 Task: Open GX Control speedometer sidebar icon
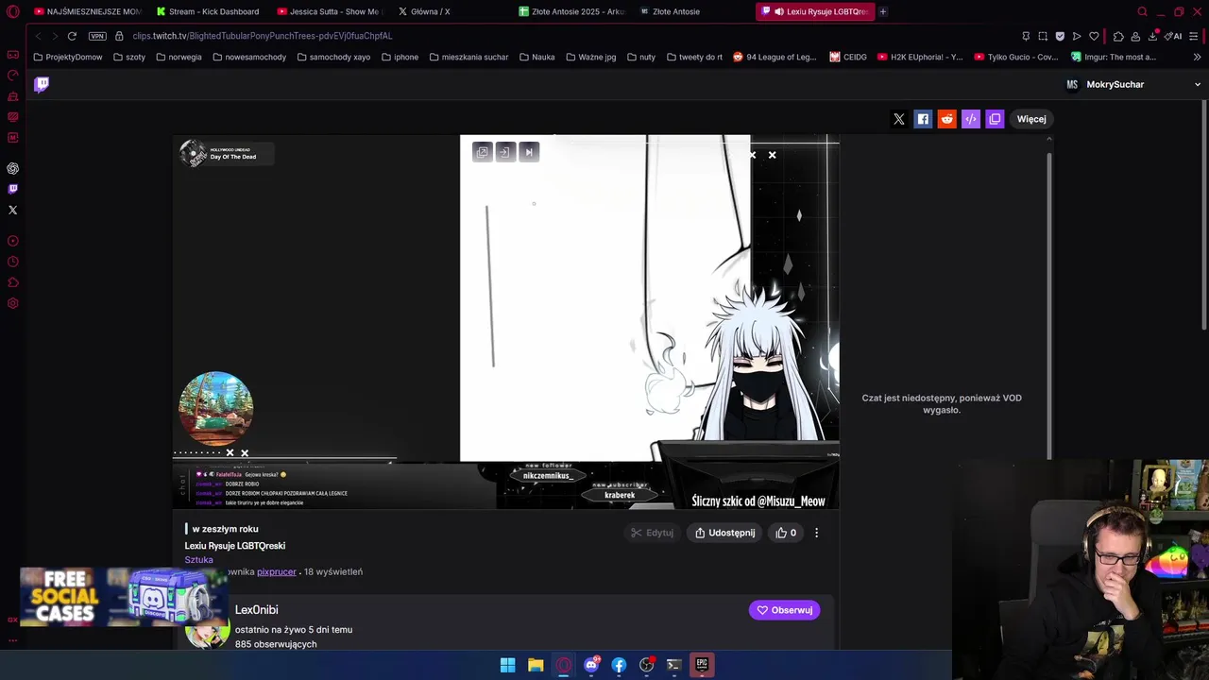[12, 76]
